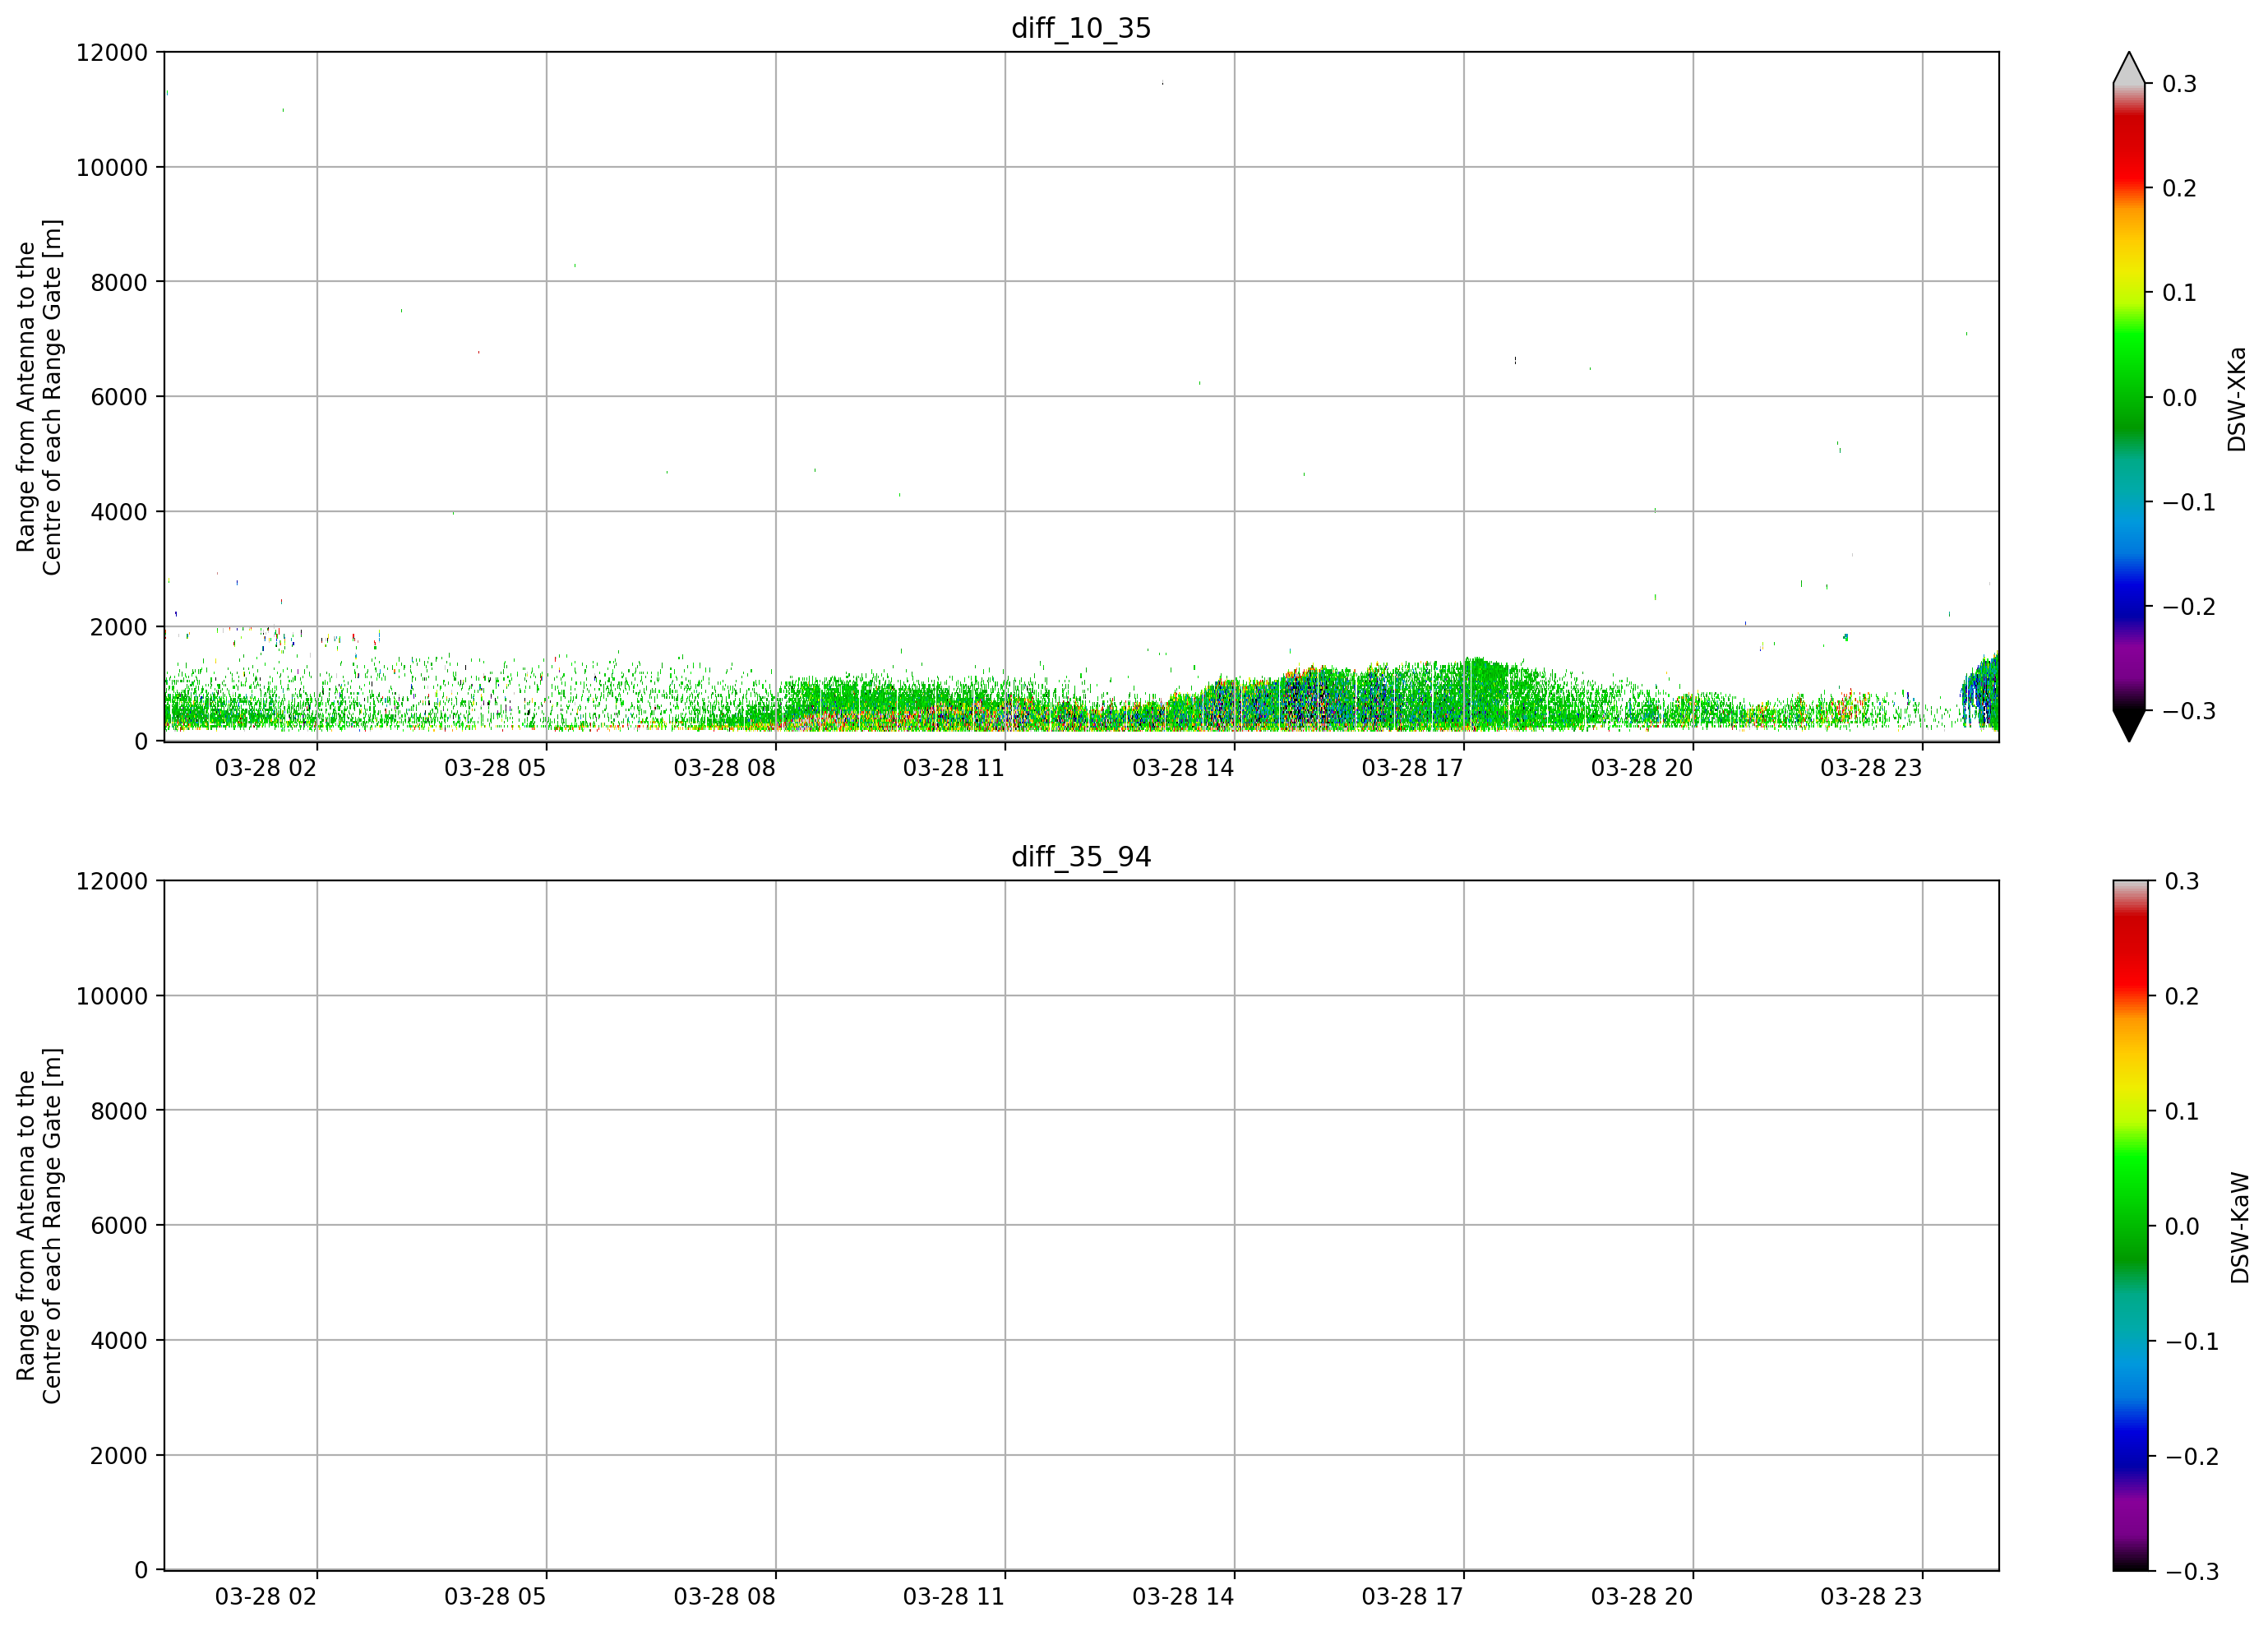Click the DSW-KaW rainbow colorbar

2129,1225
